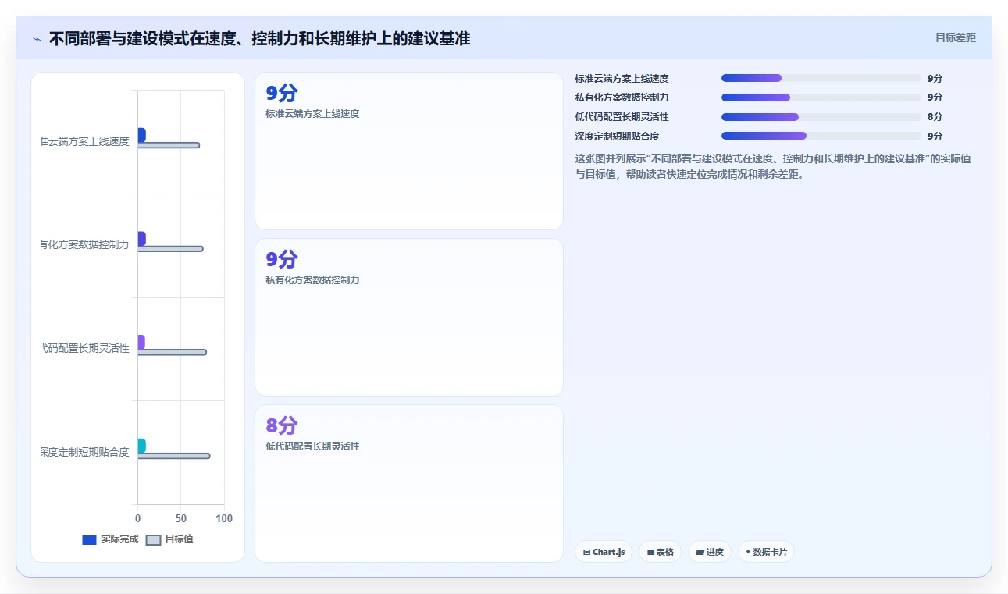Screen dimensions: 1008x594
Task: Click progress label 低代码配置长期灵活性
Action: click(622, 117)
